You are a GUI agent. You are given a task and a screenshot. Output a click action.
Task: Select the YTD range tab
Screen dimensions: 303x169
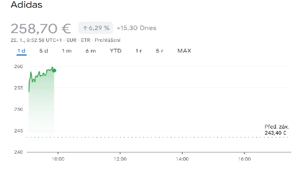coord(115,51)
